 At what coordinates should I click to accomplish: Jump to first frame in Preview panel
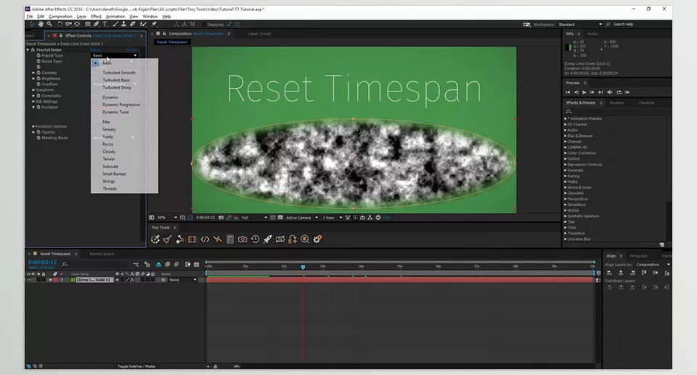pyautogui.click(x=568, y=92)
